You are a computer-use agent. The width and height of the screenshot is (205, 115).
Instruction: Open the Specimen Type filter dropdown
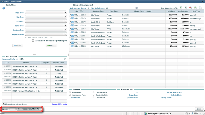click(65, 30)
